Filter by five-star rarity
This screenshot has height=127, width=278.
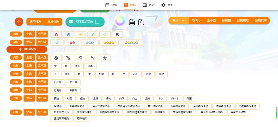pos(131,42)
